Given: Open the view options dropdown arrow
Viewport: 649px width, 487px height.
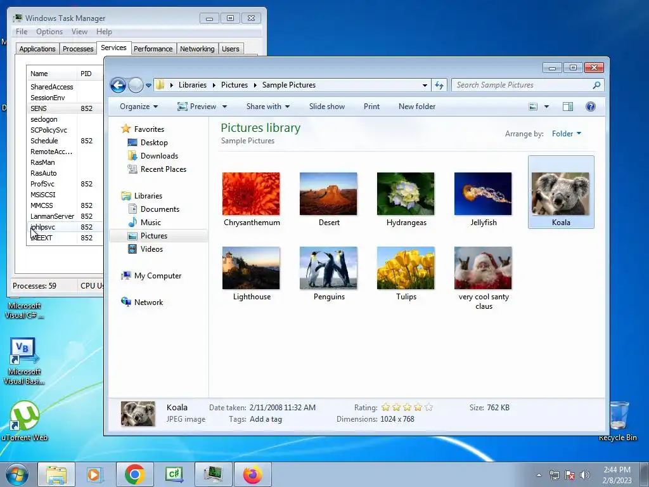Looking at the screenshot, I should point(546,107).
